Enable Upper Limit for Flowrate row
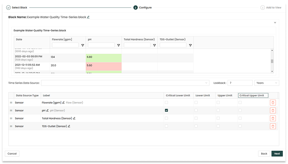This screenshot has width=288, height=164. point(218,103)
